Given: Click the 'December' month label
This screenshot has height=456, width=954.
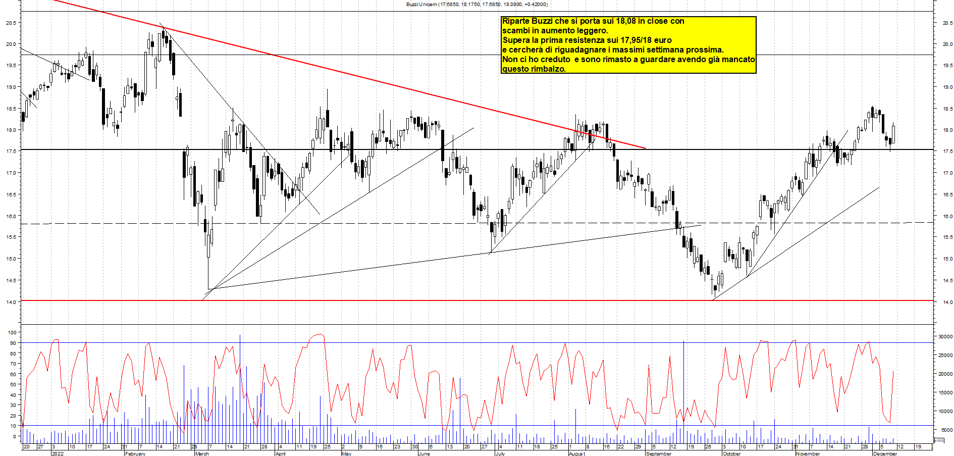Looking at the screenshot, I should 885,453.
